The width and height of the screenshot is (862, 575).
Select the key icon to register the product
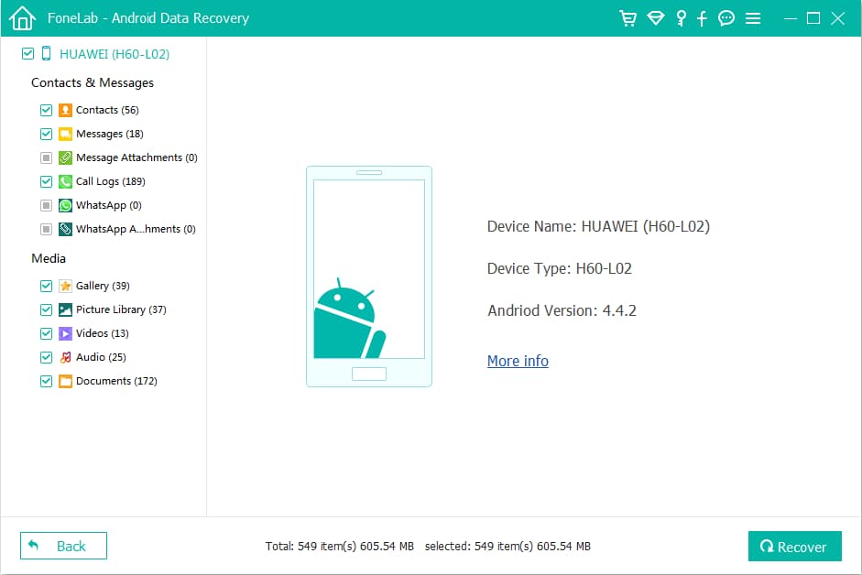pos(681,17)
